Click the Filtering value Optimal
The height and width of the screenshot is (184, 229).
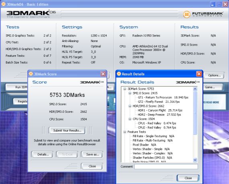pyautogui.click(x=96, y=46)
